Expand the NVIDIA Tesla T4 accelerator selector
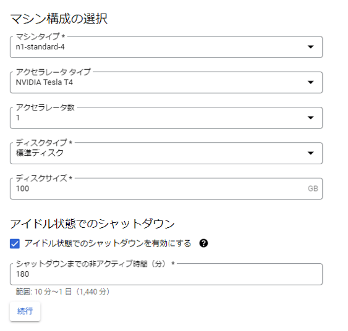348x331 pixels. [166, 83]
